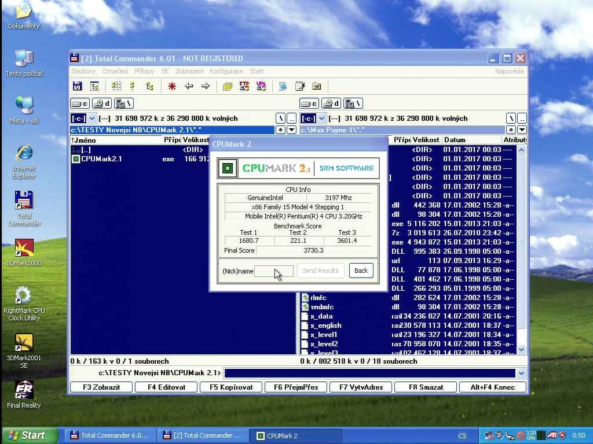593x444 pixels.
Task: Select drive d button in right panel
Action: tap(331, 103)
